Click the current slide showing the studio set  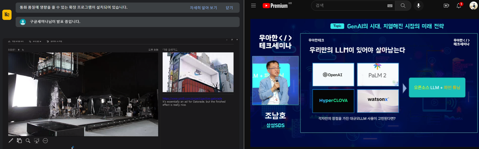point(83,94)
